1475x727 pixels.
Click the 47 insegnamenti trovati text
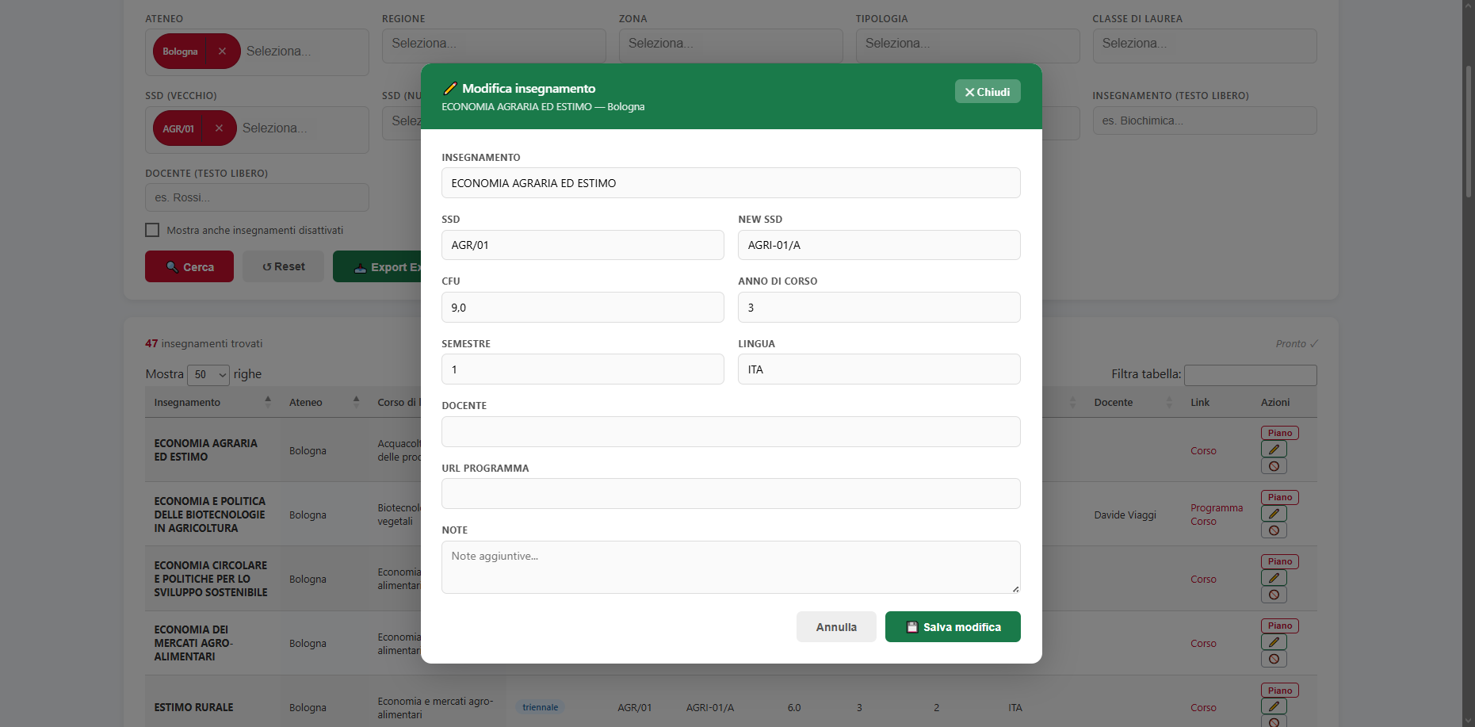[x=204, y=344]
